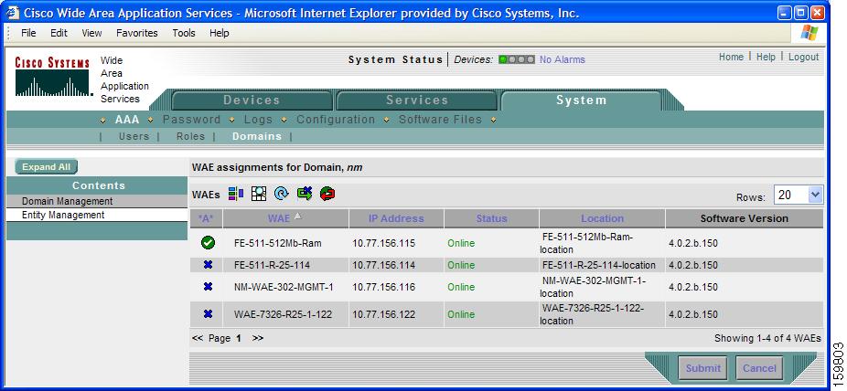Open the Edit menu
The image size is (847, 391).
coord(59,33)
